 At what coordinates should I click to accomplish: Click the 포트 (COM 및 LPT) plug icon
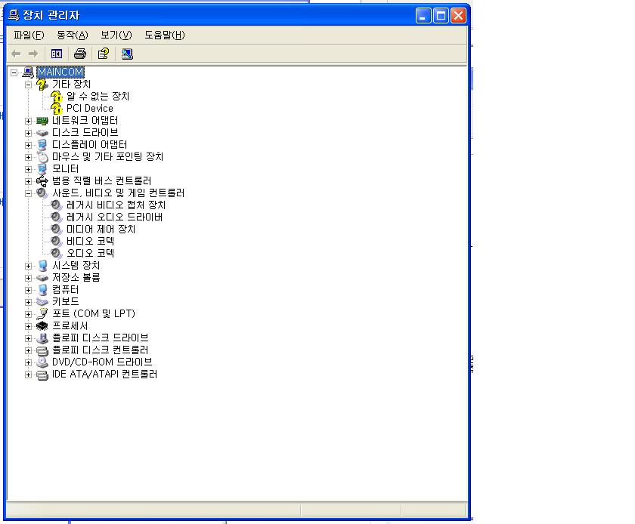click(x=42, y=313)
